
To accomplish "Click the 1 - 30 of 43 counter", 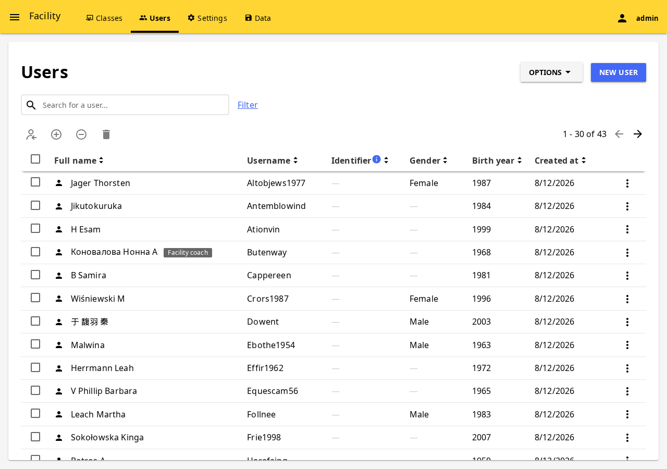I will 585,134.
